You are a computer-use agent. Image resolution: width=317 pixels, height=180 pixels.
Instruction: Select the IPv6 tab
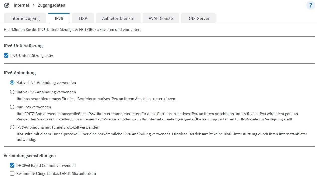point(59,18)
